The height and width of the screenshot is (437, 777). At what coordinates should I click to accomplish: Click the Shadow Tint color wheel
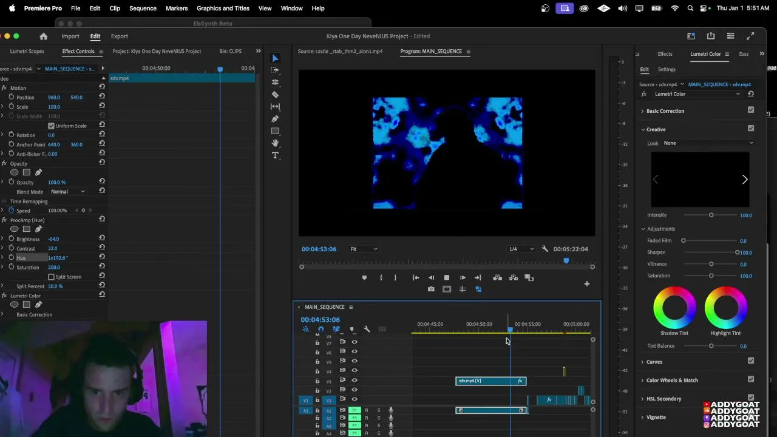tap(674, 308)
